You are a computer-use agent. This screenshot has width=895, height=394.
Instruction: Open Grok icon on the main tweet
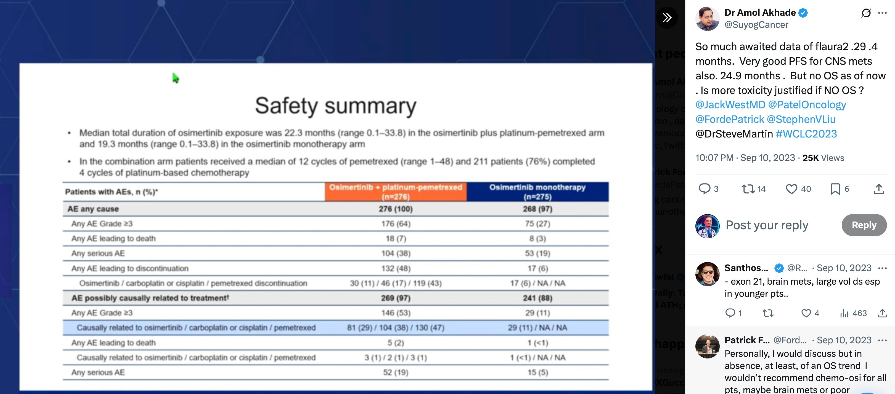click(866, 12)
